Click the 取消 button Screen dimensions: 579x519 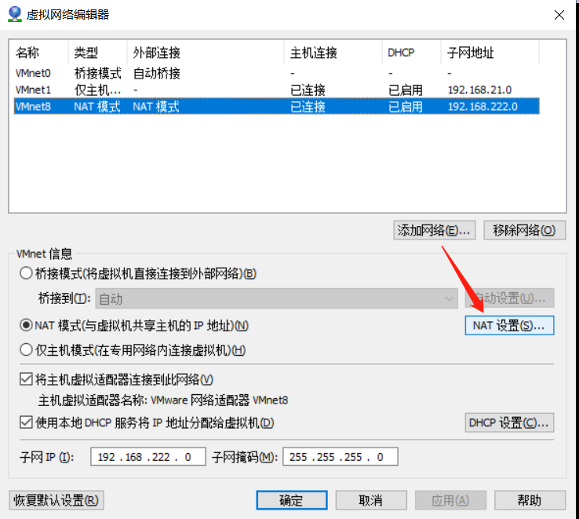tap(371, 500)
